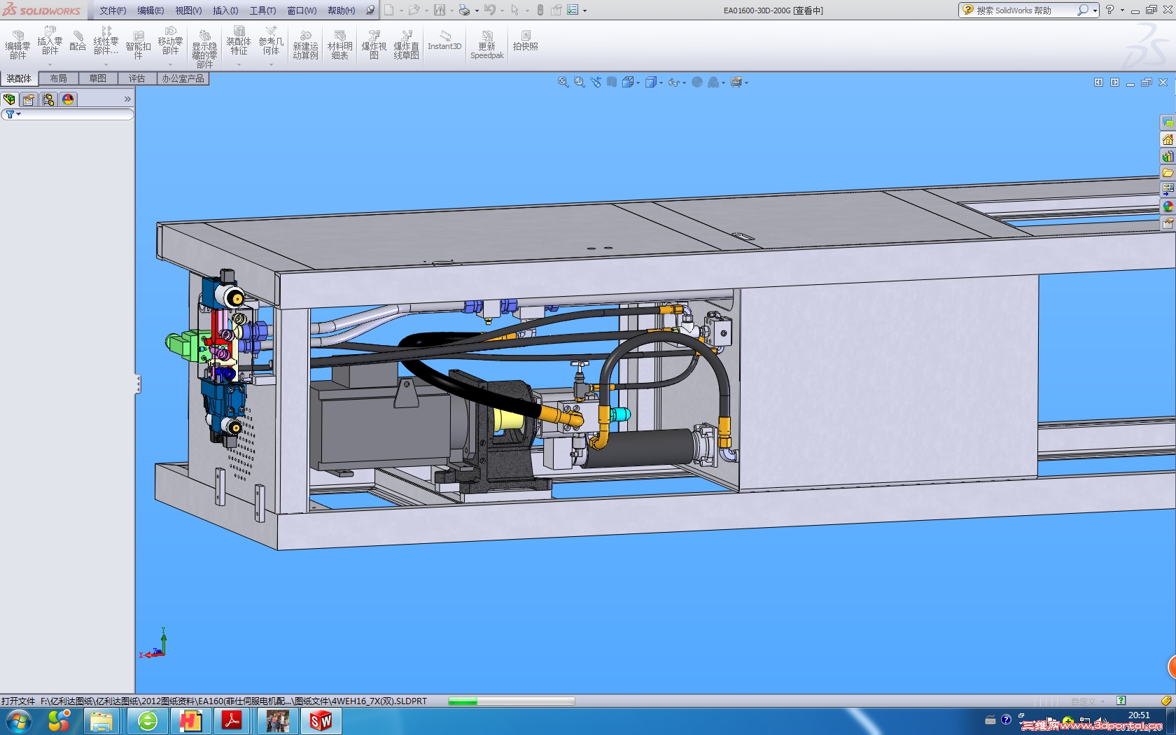The height and width of the screenshot is (735, 1176).
Task: Click Smart Fasteners (智能扣件) tool
Action: (138, 45)
